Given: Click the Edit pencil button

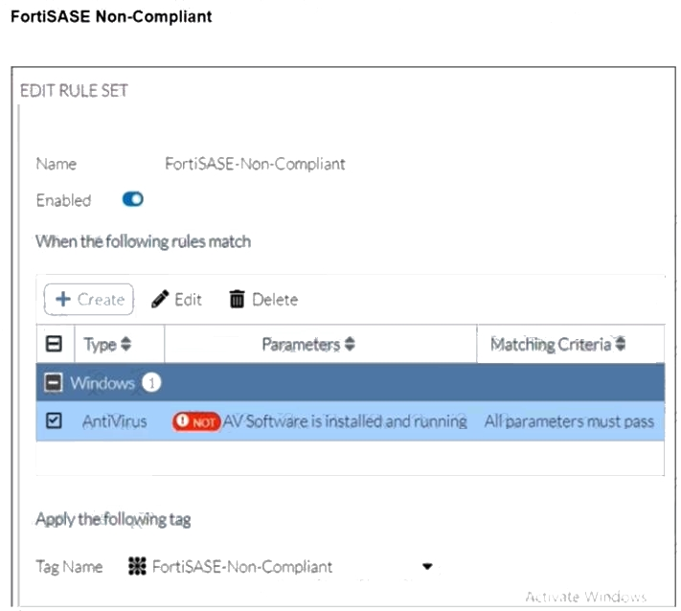Looking at the screenshot, I should tap(176, 299).
